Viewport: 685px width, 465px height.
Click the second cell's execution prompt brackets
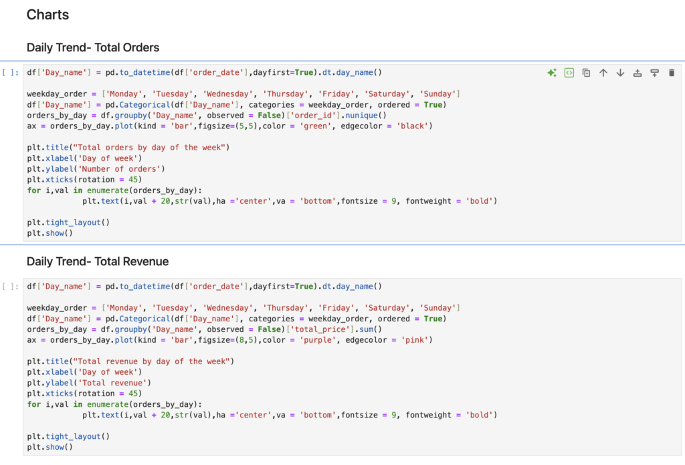[x=11, y=287]
